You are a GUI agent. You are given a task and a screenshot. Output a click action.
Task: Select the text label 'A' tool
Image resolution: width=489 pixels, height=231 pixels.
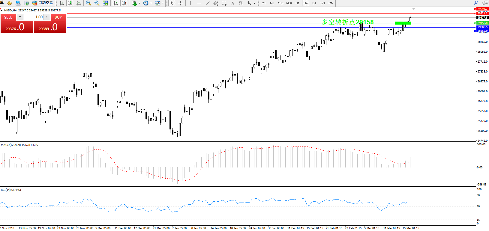[232, 3]
